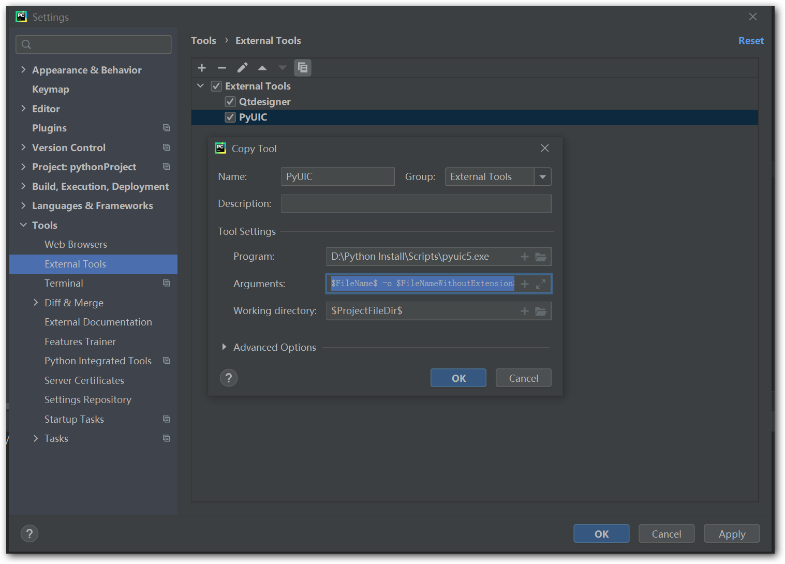
Task: Open Settings Repository page
Action: point(88,399)
